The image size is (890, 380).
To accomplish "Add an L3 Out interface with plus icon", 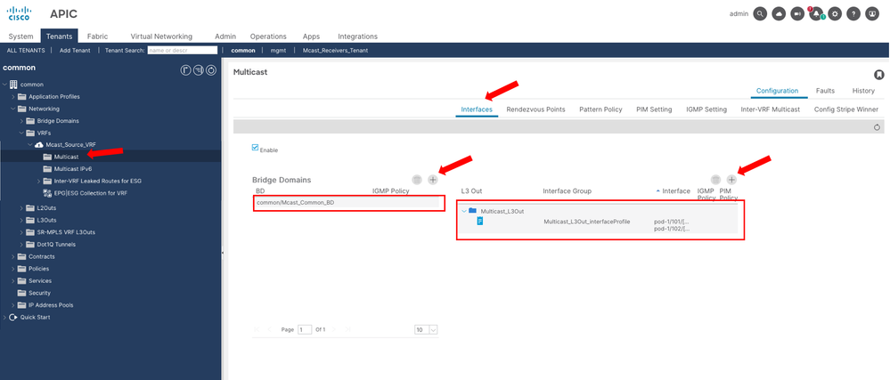I will tap(731, 180).
